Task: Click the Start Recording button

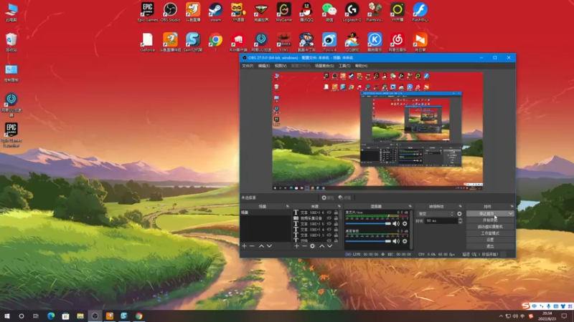Action: [x=490, y=220]
